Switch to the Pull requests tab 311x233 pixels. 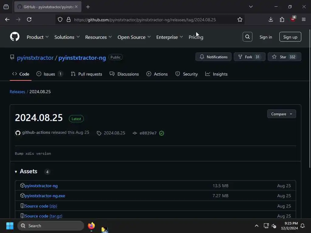(87, 74)
